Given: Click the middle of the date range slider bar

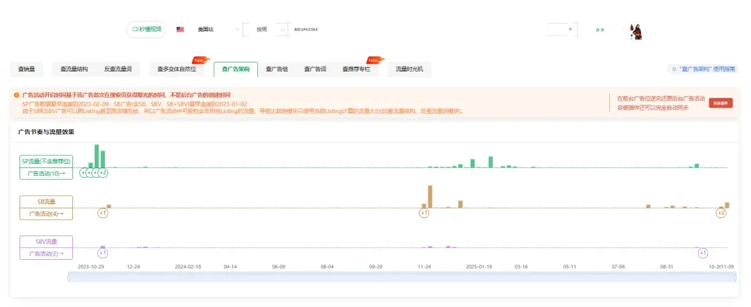Looking at the screenshot, I should click(x=403, y=277).
